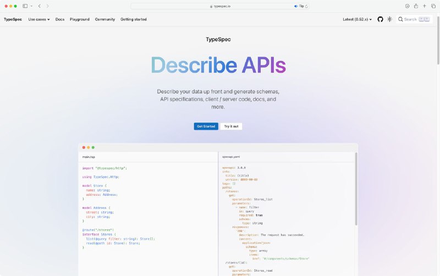Click the translate icon in address bar

tap(301, 6)
